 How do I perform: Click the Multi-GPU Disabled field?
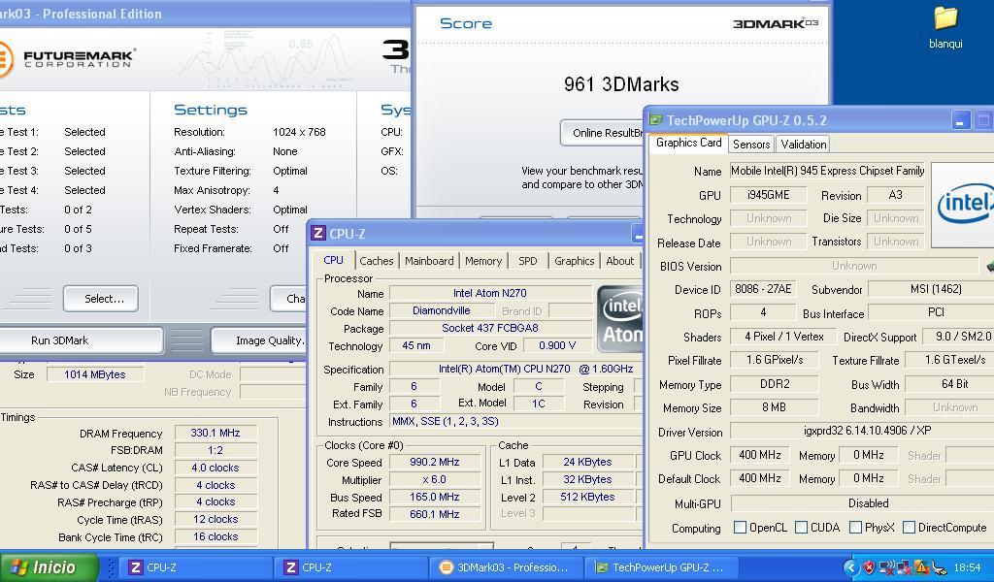(862, 503)
